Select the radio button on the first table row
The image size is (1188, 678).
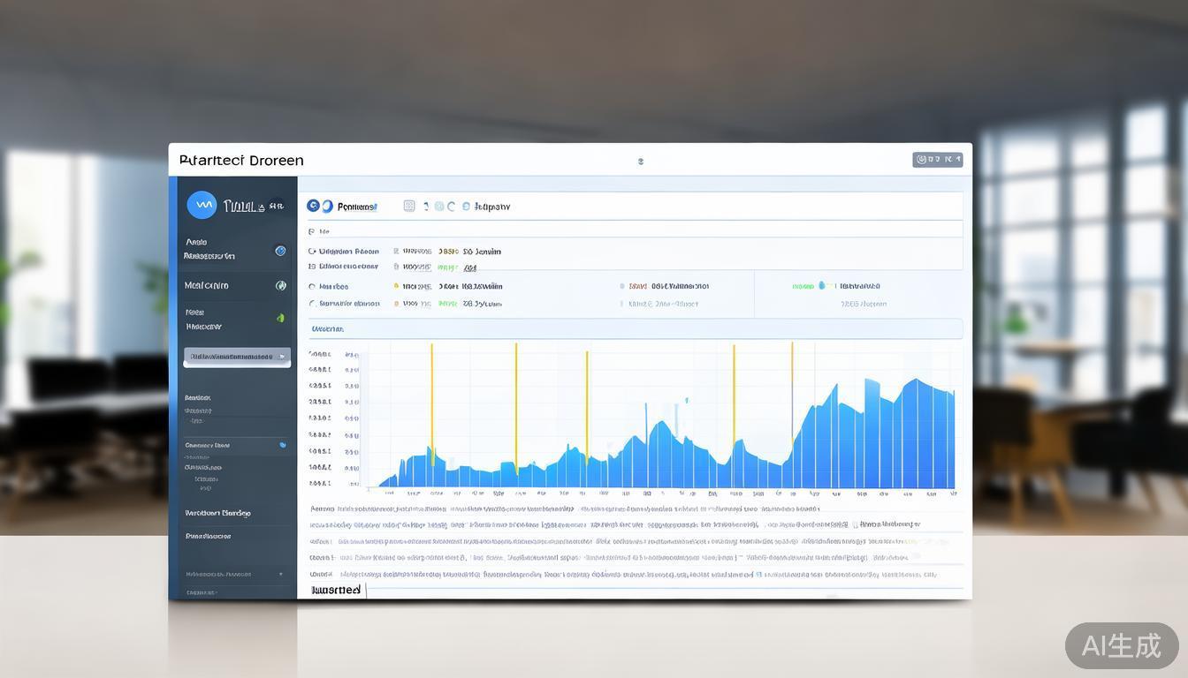[312, 252]
